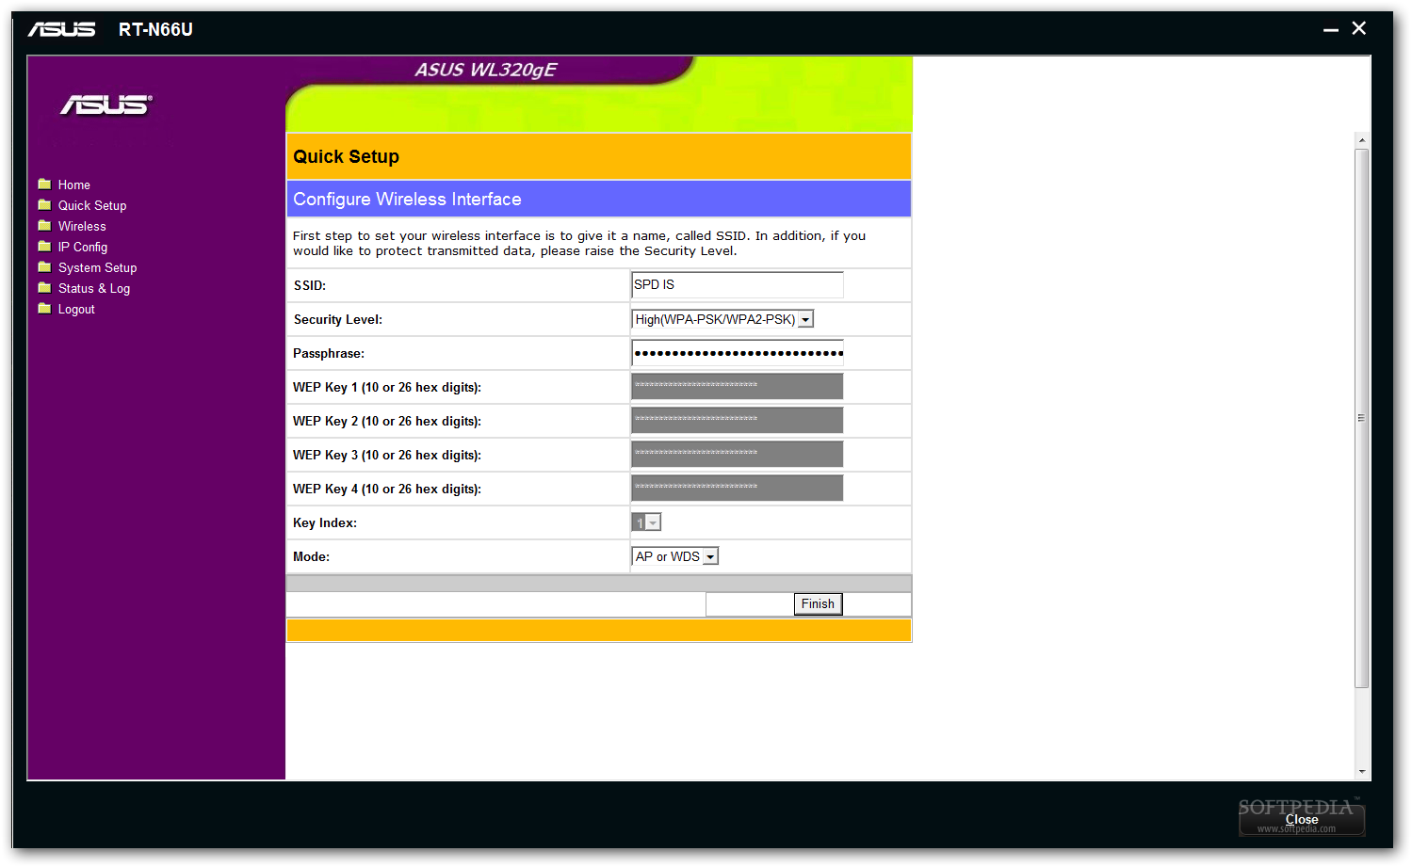1412x867 pixels.
Task: Click the RT-N66U title text
Action: [x=155, y=29]
